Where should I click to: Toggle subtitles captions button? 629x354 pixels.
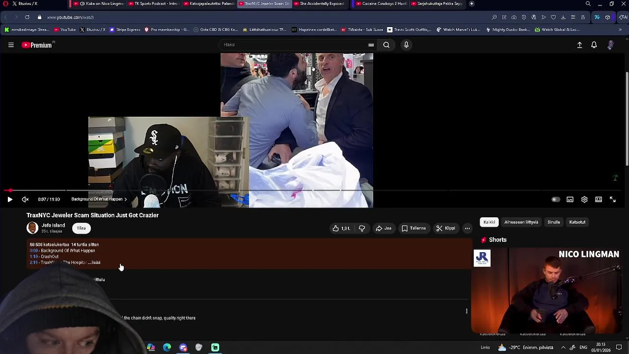[570, 200]
